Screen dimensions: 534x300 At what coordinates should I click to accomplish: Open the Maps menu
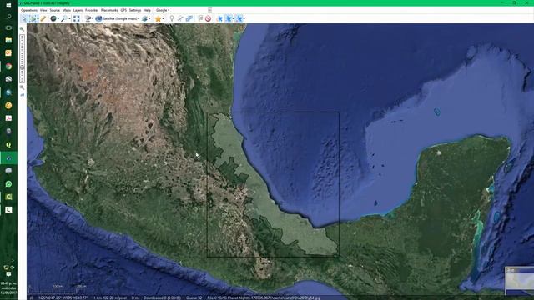click(67, 10)
